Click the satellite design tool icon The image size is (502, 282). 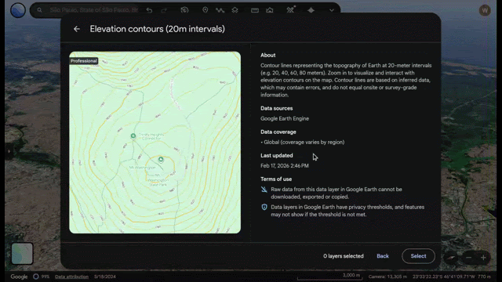290,10
